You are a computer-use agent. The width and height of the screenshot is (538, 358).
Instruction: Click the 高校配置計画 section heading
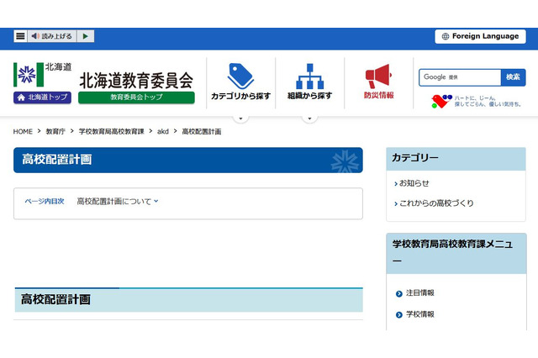[x=188, y=300]
